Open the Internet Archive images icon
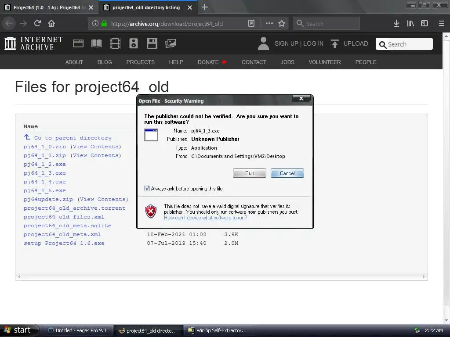The image size is (450, 337). pyautogui.click(x=171, y=43)
